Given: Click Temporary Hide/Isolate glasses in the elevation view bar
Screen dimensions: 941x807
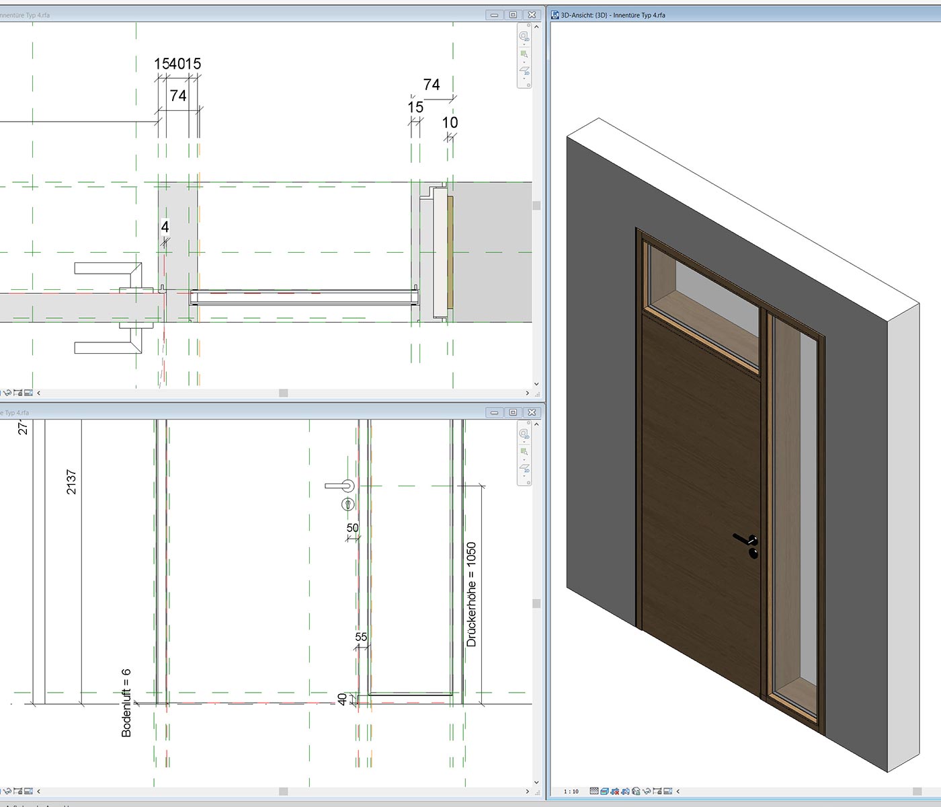Looking at the screenshot, I should [x=7, y=791].
